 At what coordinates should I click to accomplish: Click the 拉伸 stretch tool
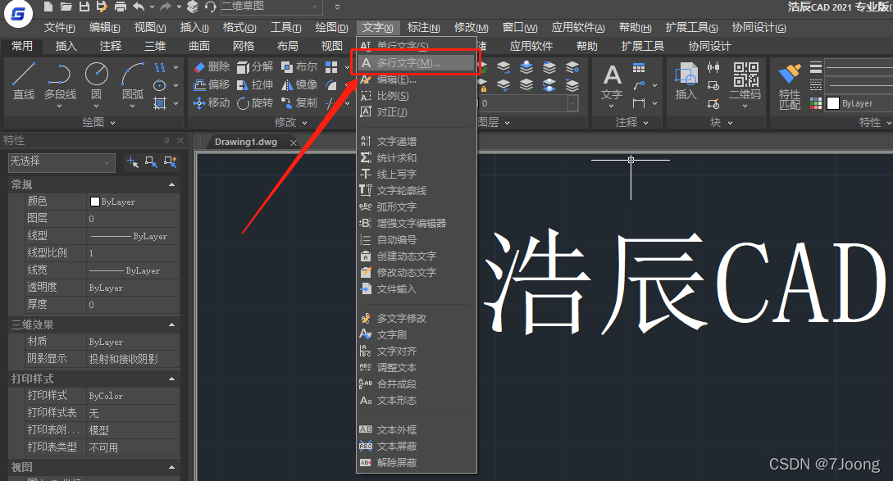pyautogui.click(x=254, y=85)
